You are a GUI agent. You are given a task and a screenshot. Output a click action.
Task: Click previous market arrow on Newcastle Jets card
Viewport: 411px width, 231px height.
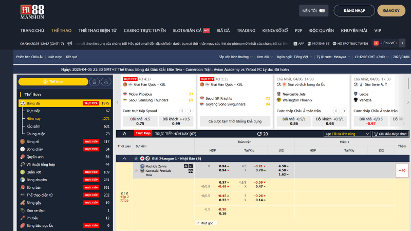tap(337, 111)
